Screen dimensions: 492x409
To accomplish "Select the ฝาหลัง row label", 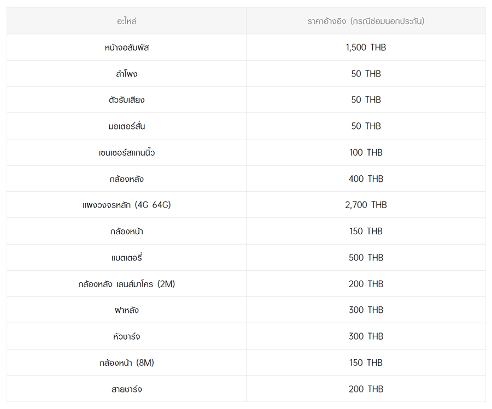I will point(126,310).
